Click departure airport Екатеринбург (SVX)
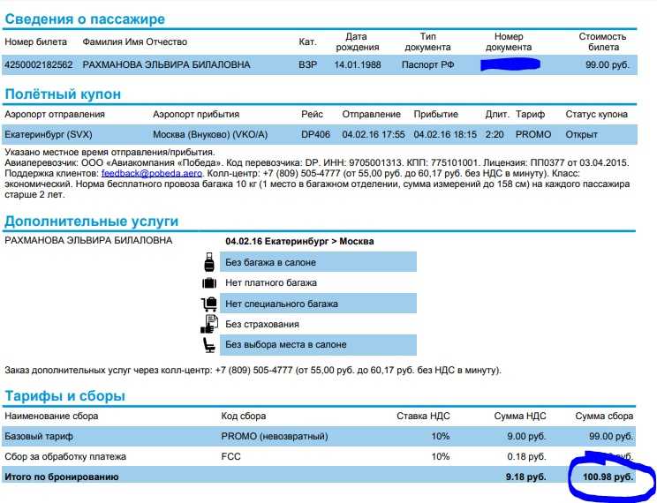The width and height of the screenshot is (657, 503). tap(49, 134)
